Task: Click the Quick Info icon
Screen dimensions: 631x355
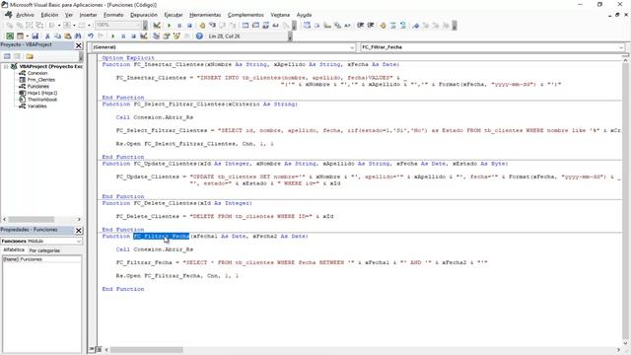Action: [327, 26]
